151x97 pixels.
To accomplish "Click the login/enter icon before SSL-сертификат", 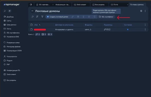I will 94,17.
